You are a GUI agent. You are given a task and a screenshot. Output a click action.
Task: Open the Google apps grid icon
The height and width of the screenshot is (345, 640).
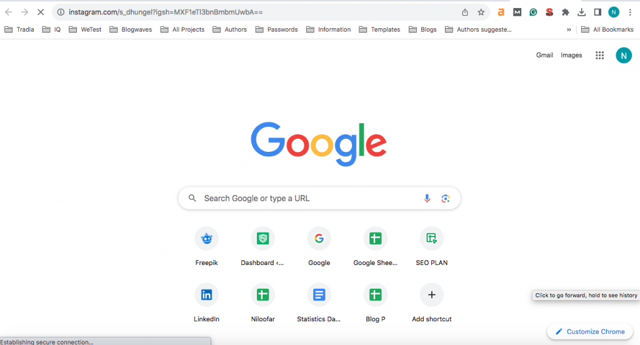(599, 55)
